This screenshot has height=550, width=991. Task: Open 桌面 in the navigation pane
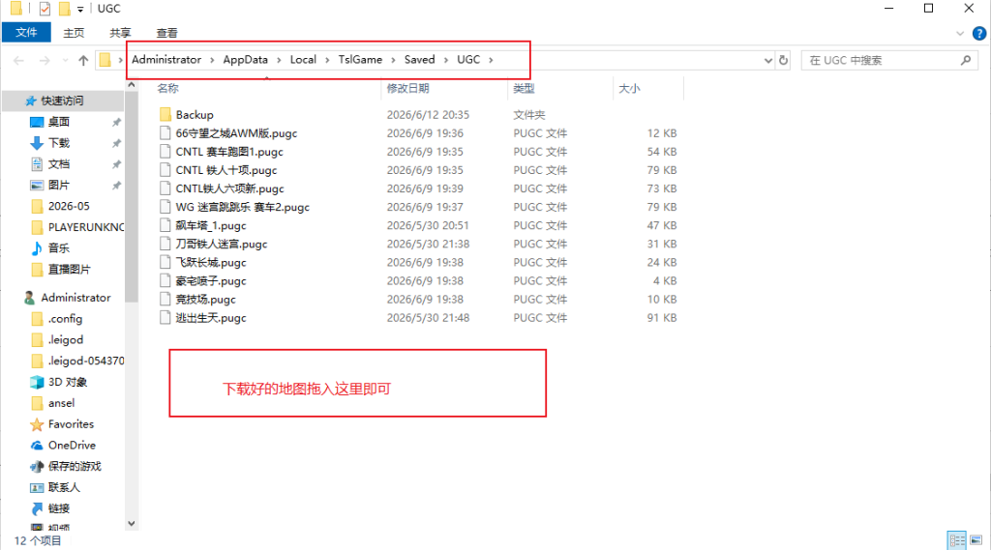(x=59, y=122)
